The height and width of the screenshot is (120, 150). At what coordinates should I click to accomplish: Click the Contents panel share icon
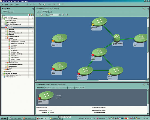pos(143,9)
